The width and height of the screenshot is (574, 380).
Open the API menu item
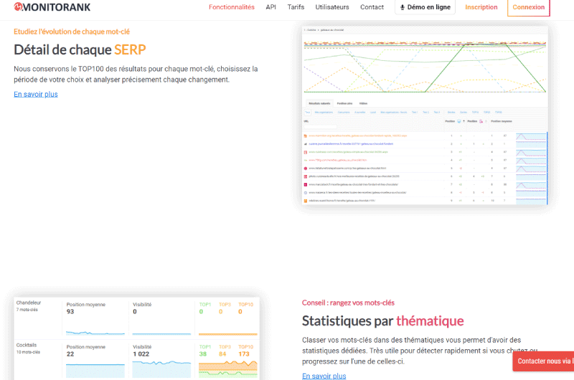point(271,7)
